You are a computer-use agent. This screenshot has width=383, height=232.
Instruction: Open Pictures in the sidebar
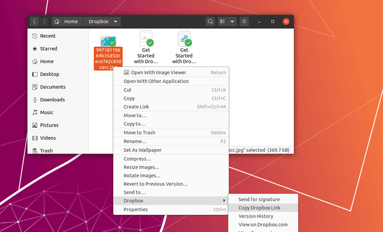click(x=58, y=125)
